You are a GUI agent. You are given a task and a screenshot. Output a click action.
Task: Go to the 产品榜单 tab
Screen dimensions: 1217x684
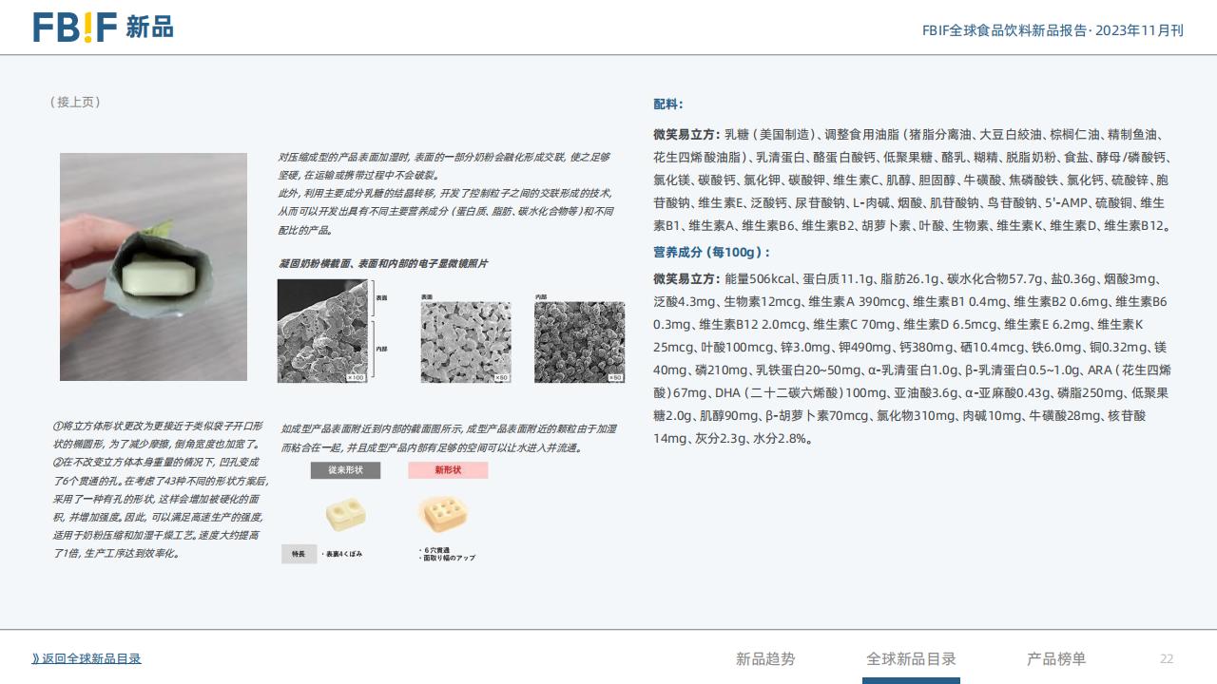[x=1056, y=658]
